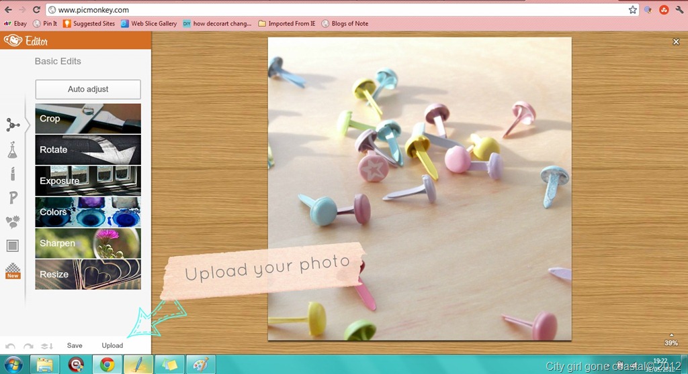Image resolution: width=688 pixels, height=374 pixels.
Task: Open the Imported From IE bookmarks folder
Action: tap(286, 23)
